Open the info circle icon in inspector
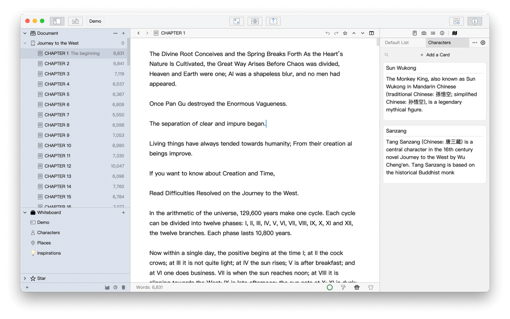Viewport: 510px width, 319px height. 442,33
